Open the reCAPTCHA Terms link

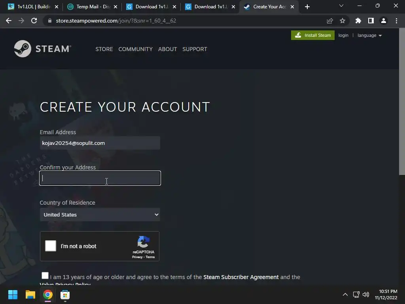pos(150,257)
